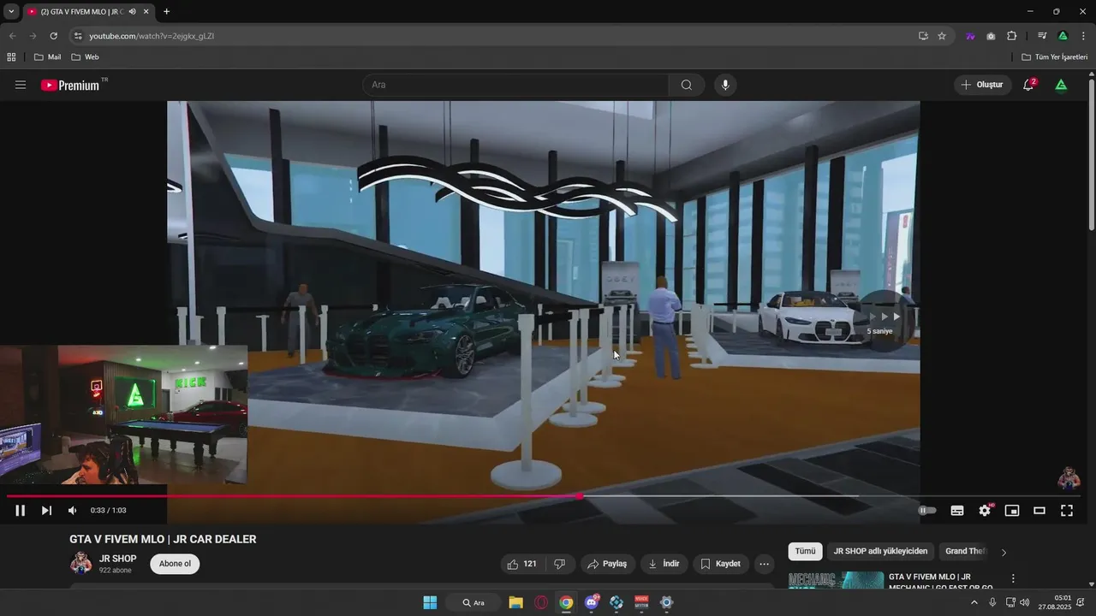1096x616 pixels.
Task: Click the YouTube search field
Action: tap(515, 85)
